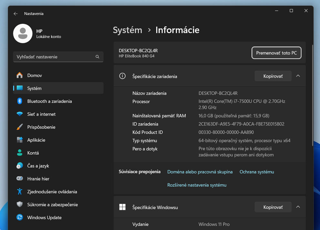Open Bluetooth a zariadenia settings icon
This screenshot has height=230, width=320.
[x=20, y=101]
